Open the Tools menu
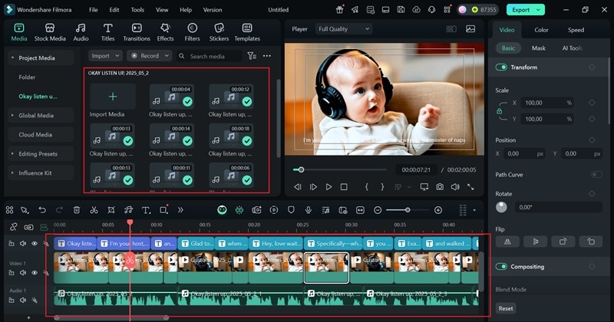The height and width of the screenshot is (322, 614). 137,10
